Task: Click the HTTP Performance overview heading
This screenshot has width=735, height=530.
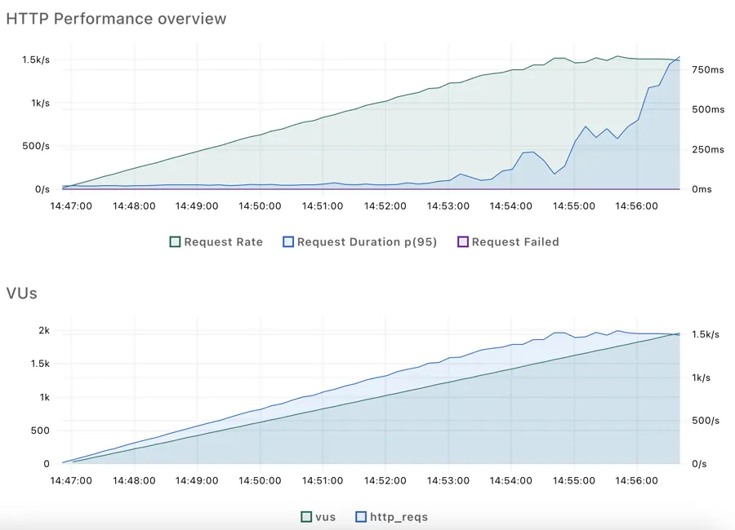Action: click(116, 19)
